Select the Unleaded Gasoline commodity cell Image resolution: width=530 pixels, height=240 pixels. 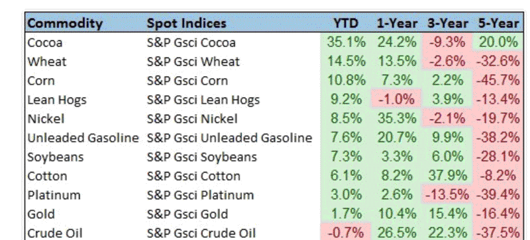click(x=83, y=138)
